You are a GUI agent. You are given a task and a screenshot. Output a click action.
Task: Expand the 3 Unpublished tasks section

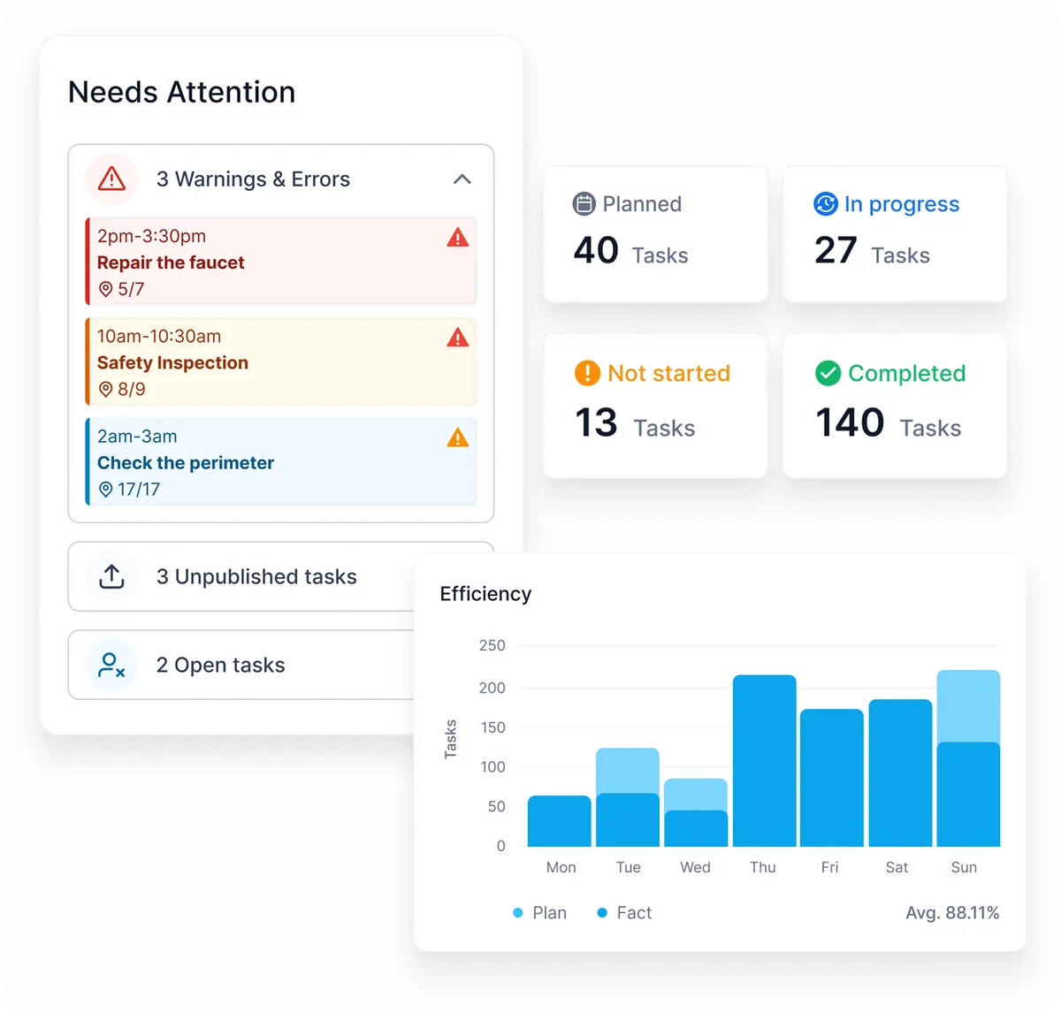[x=256, y=576]
